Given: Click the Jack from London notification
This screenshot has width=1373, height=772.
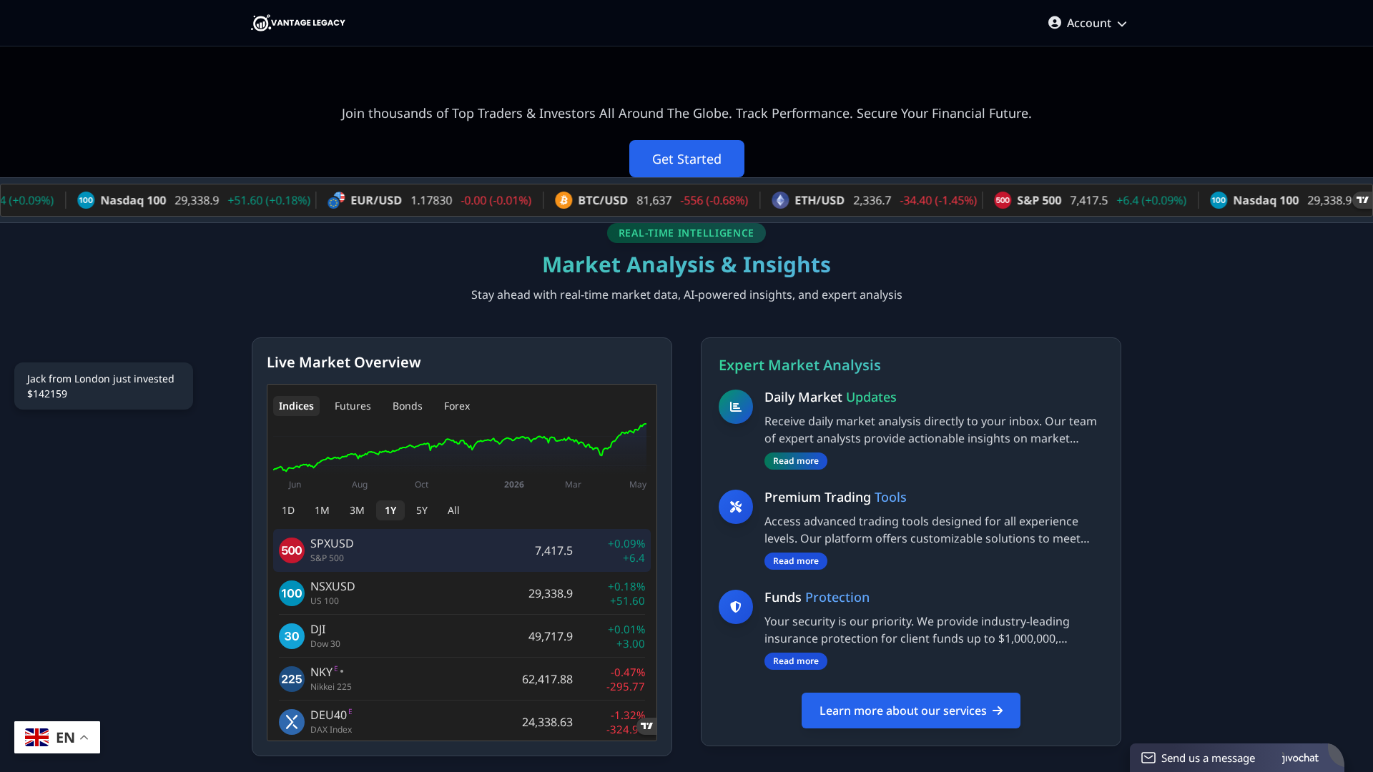Looking at the screenshot, I should click(104, 386).
